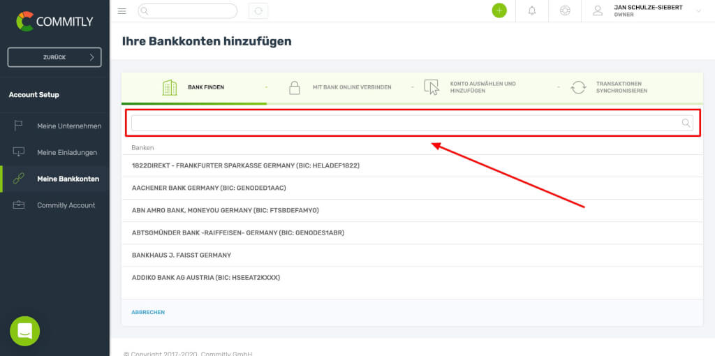The image size is (715, 356).
Task: Click the Banken list header
Action: click(142, 148)
